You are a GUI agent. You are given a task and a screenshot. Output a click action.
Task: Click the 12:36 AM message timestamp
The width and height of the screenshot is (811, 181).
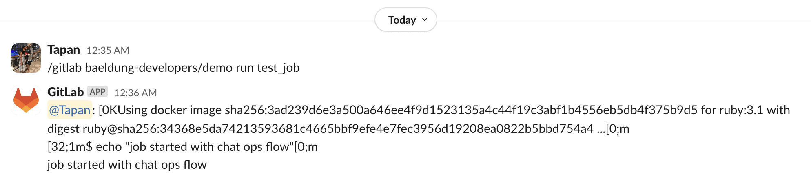click(x=135, y=93)
